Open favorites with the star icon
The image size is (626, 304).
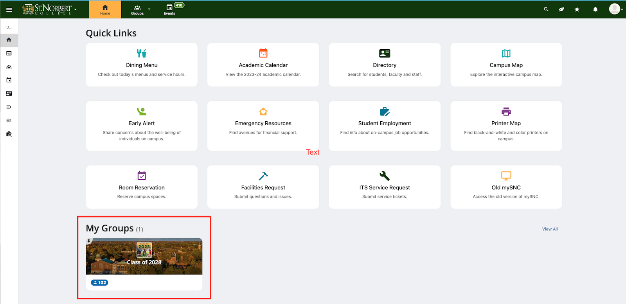577,9
